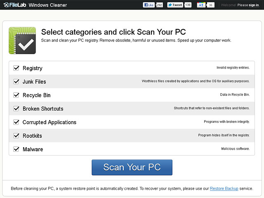Click the green Windows Cleaner chip icon
264x198 pixels.
tap(22, 40)
